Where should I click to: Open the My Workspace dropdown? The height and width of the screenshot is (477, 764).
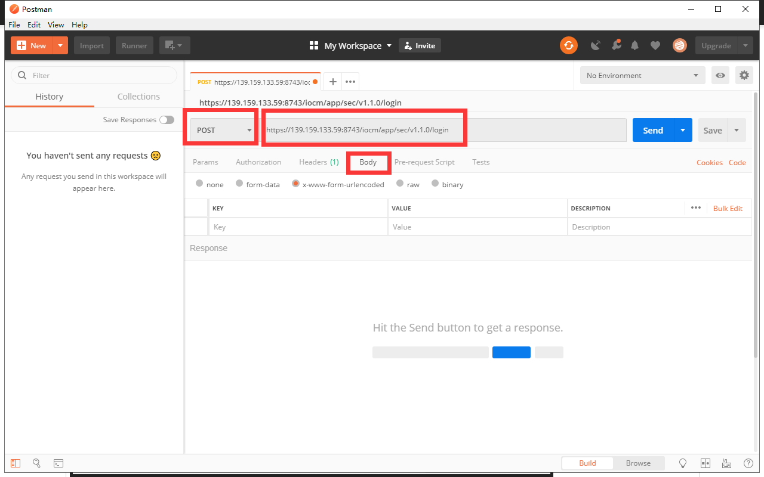358,45
